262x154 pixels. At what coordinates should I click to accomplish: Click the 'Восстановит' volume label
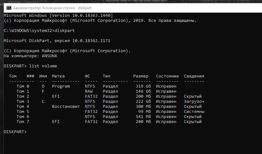coord(66,106)
